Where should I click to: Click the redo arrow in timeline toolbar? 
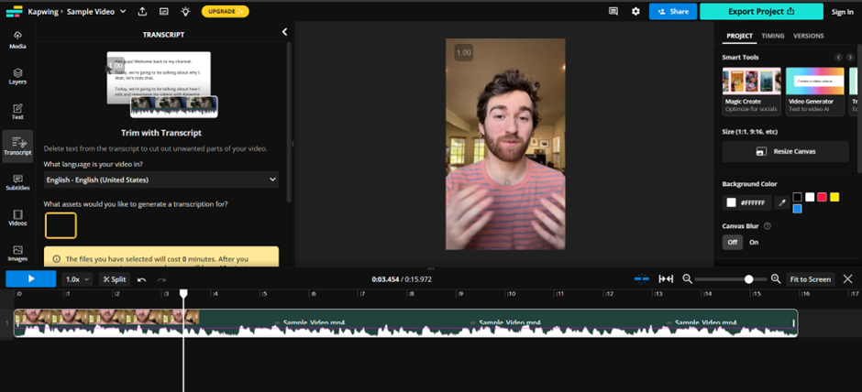[161, 279]
